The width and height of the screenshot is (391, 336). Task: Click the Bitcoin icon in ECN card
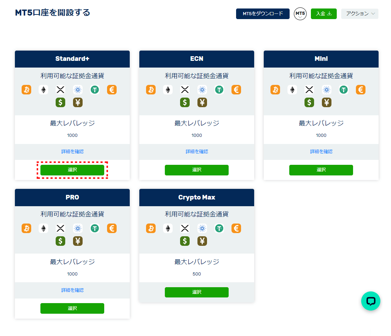151,89
